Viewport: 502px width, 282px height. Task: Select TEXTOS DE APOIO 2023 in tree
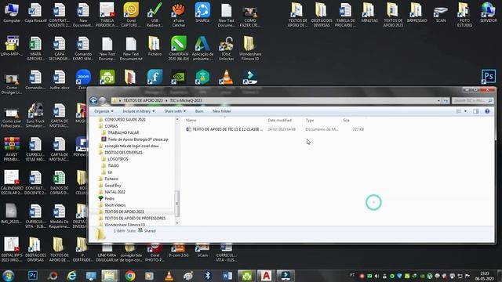tap(124, 211)
